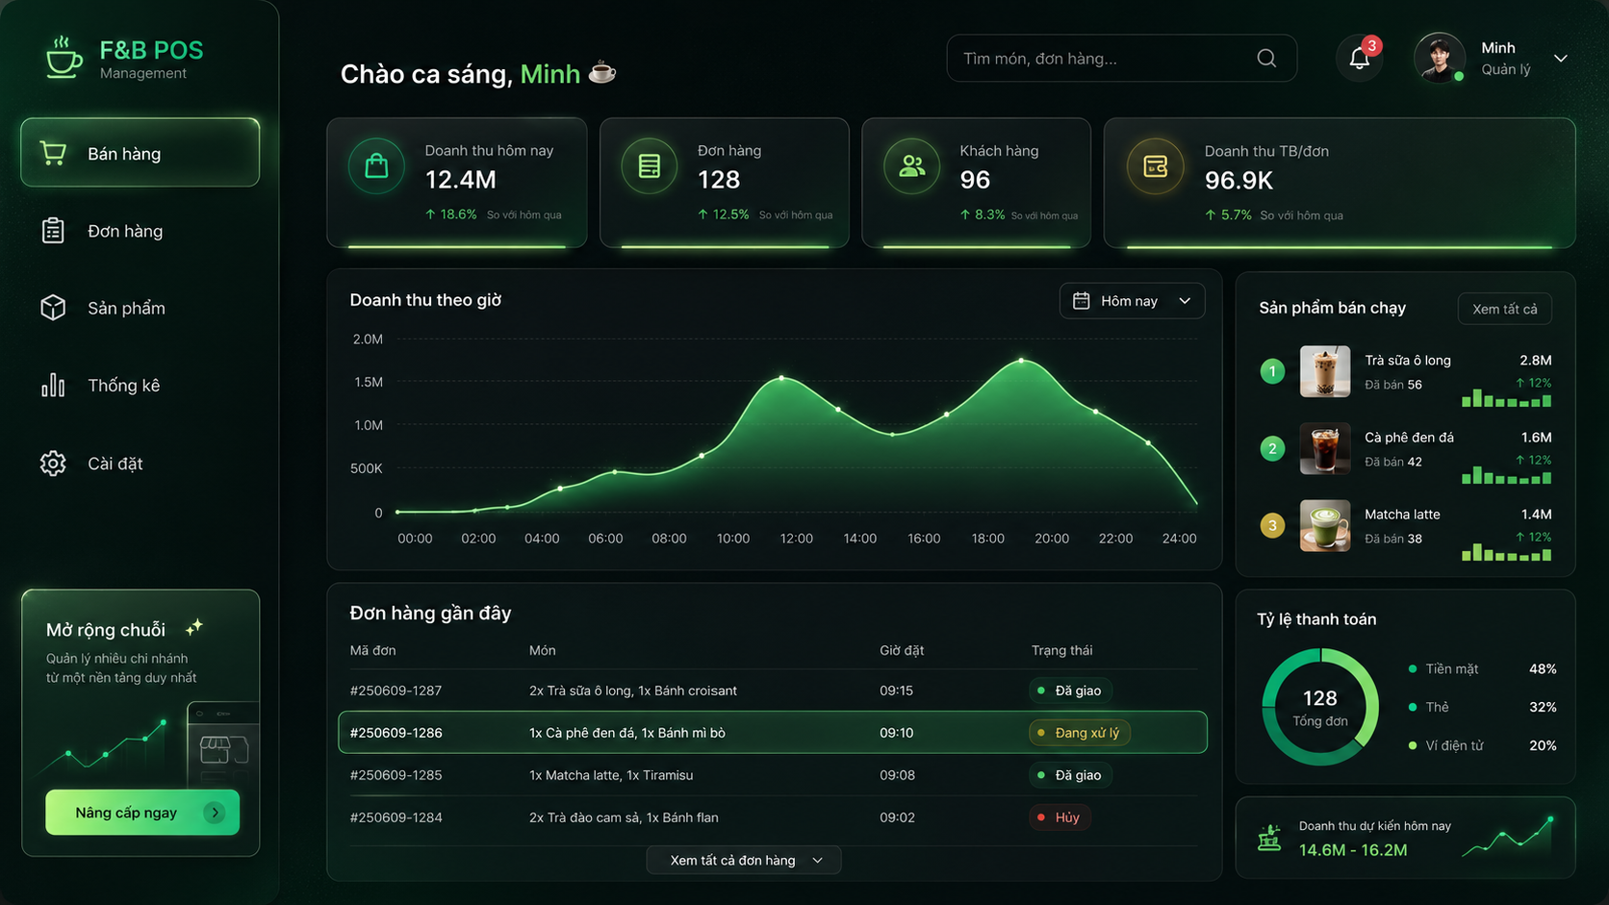Viewport: 1609px width, 905px height.
Task: Click the 20:00 peak point on revenue chart
Action: pyautogui.click(x=1022, y=361)
